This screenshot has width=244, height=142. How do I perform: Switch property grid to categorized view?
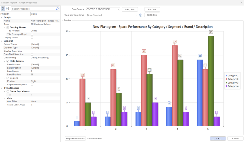click(x=3, y=9)
